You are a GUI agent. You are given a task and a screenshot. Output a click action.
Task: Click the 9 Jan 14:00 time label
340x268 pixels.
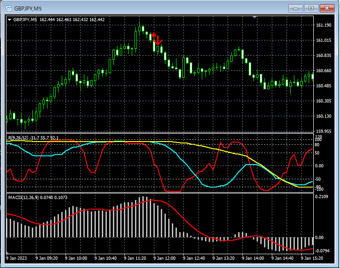click(x=253, y=258)
